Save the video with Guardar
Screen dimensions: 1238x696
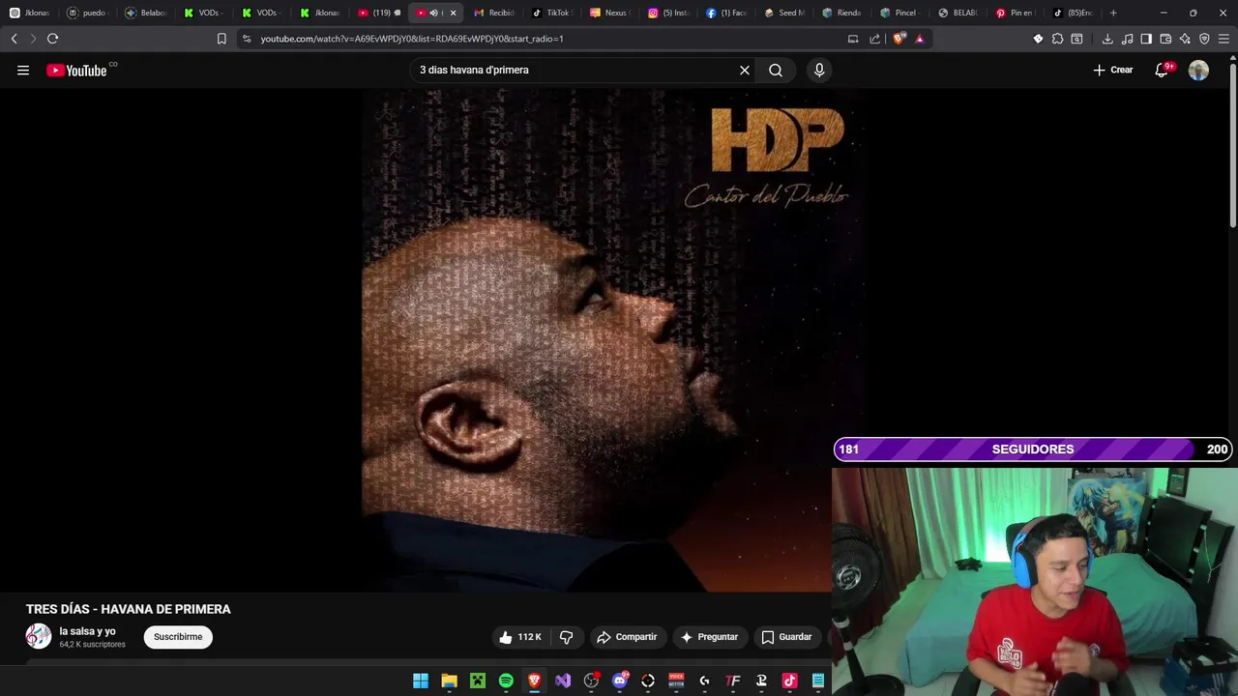[786, 637]
